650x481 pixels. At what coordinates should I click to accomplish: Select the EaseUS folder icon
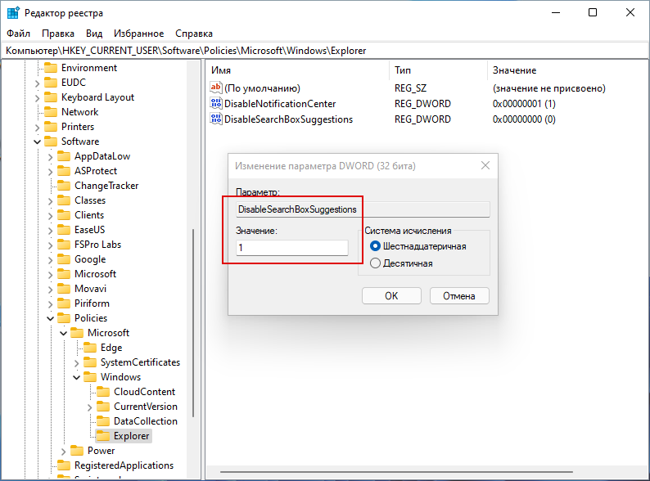point(64,230)
